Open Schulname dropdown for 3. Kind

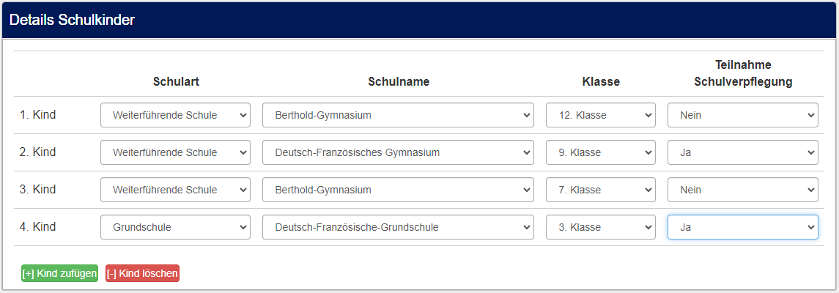398,190
